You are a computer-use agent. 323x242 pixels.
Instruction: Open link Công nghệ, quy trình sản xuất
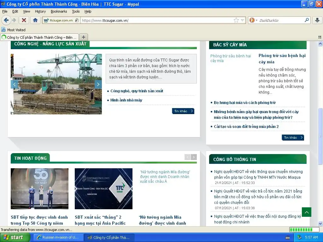(x=137, y=91)
